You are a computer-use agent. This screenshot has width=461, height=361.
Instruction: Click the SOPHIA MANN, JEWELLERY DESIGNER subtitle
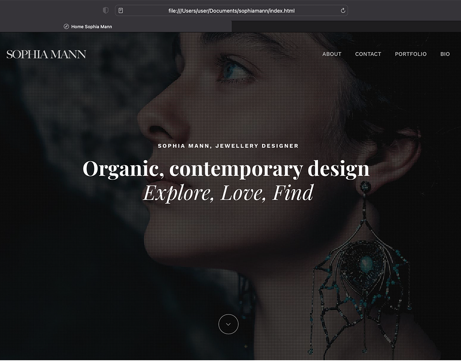point(228,146)
